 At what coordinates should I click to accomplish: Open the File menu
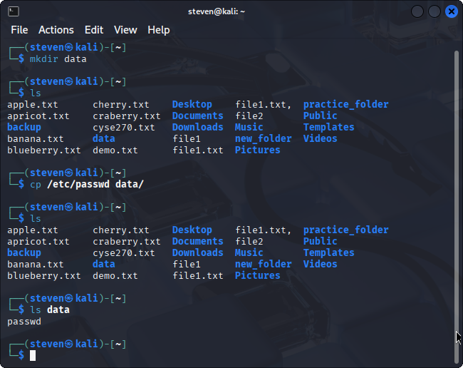(19, 30)
